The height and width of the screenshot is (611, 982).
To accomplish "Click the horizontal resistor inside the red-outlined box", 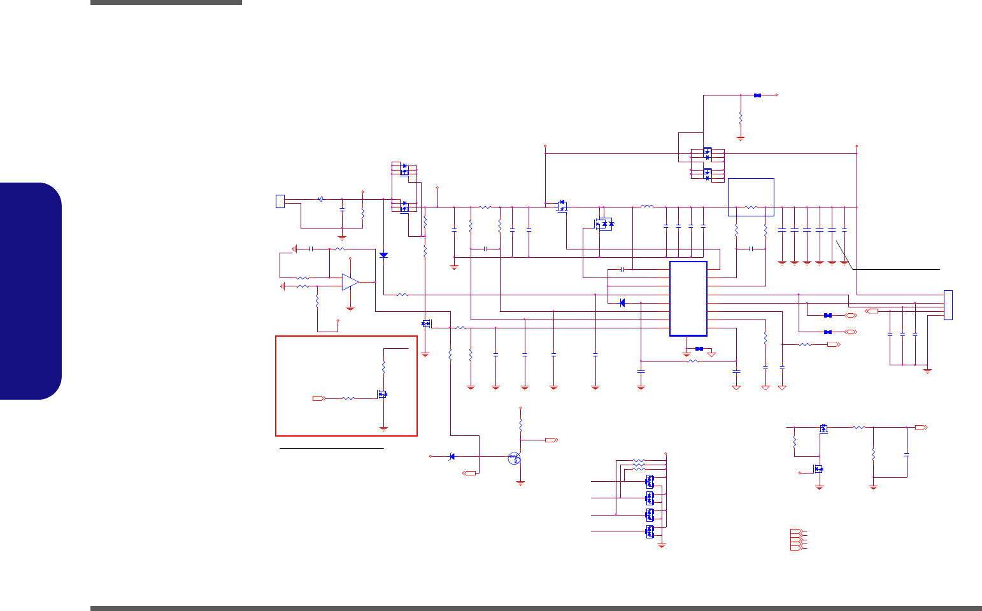I will (x=348, y=398).
